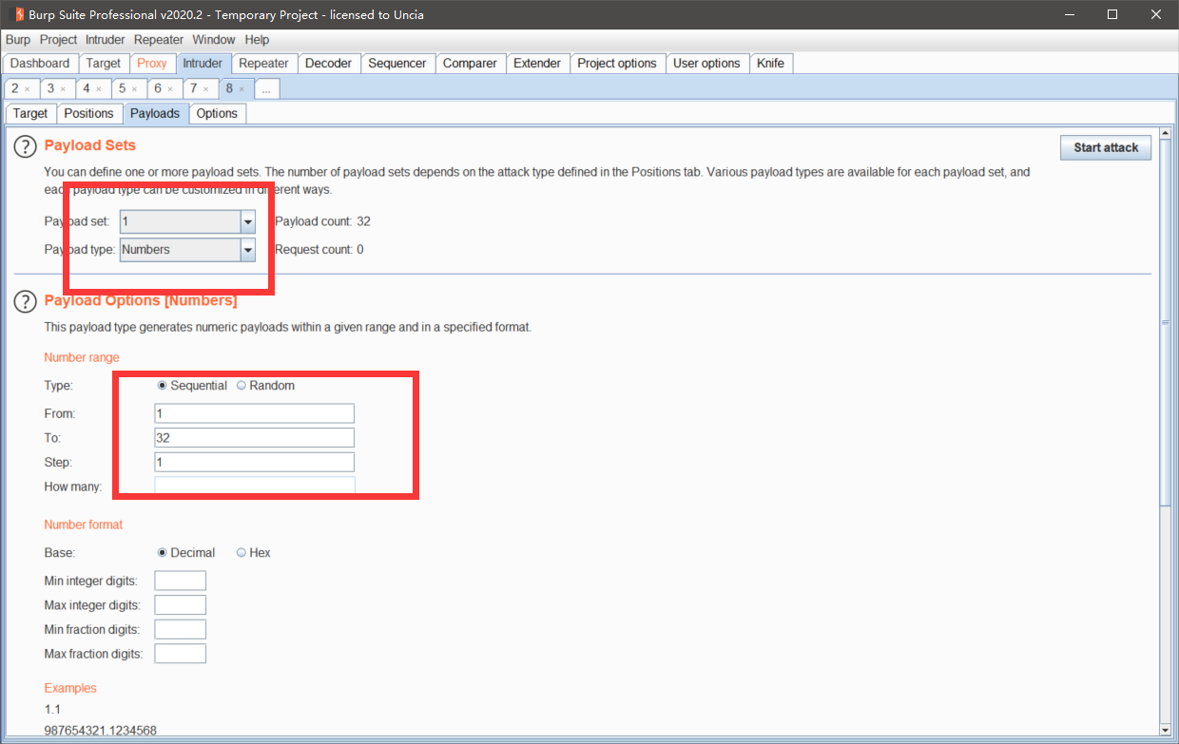Close Intruder tab number 8
This screenshot has height=744, width=1179.
pos(242,88)
